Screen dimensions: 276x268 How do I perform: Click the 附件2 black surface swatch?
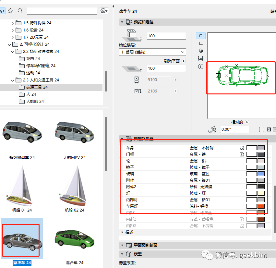point(261,187)
